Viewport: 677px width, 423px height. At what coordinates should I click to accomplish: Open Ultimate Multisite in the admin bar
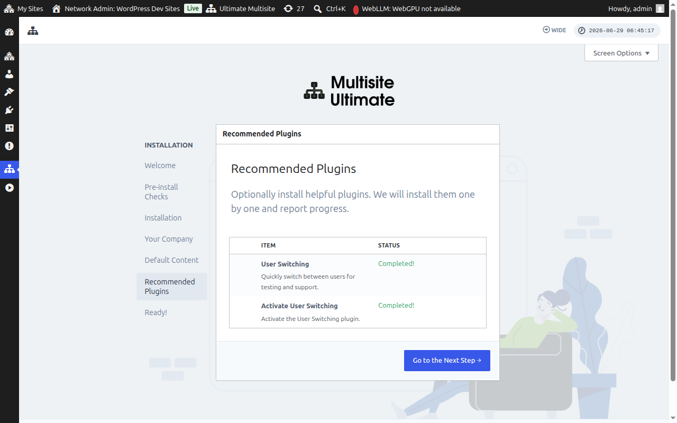[x=241, y=8]
